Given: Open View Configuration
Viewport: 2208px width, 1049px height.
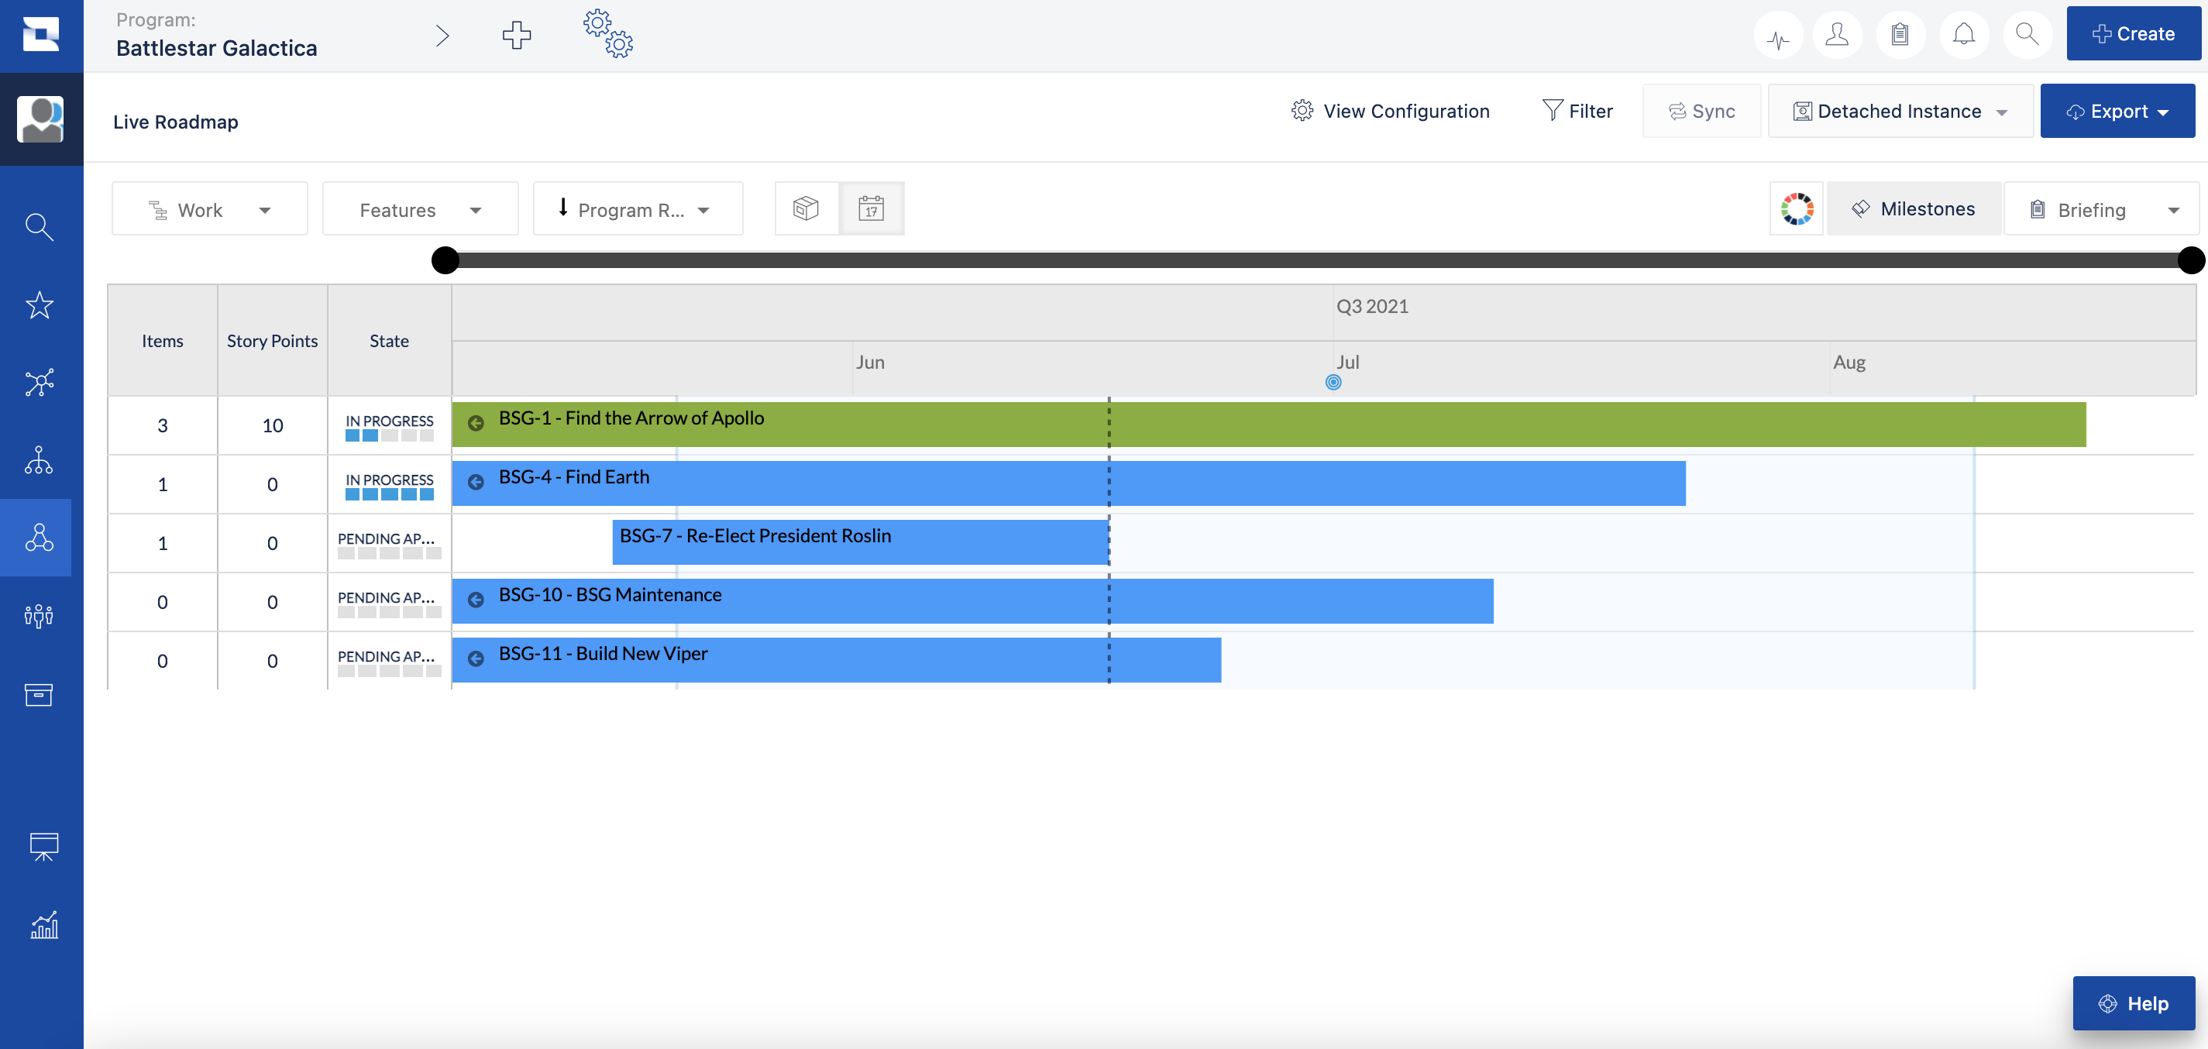Looking at the screenshot, I should (x=1391, y=112).
